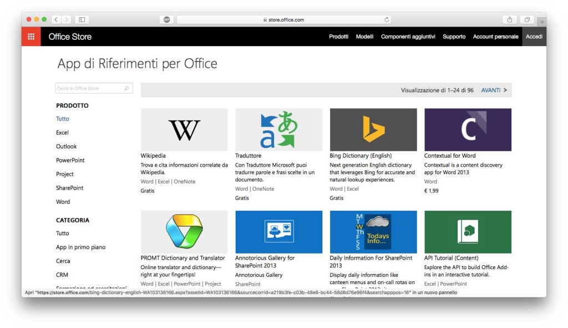The image size is (568, 328).
Task: Click the search magnifier in the store search box
Action: click(x=127, y=88)
